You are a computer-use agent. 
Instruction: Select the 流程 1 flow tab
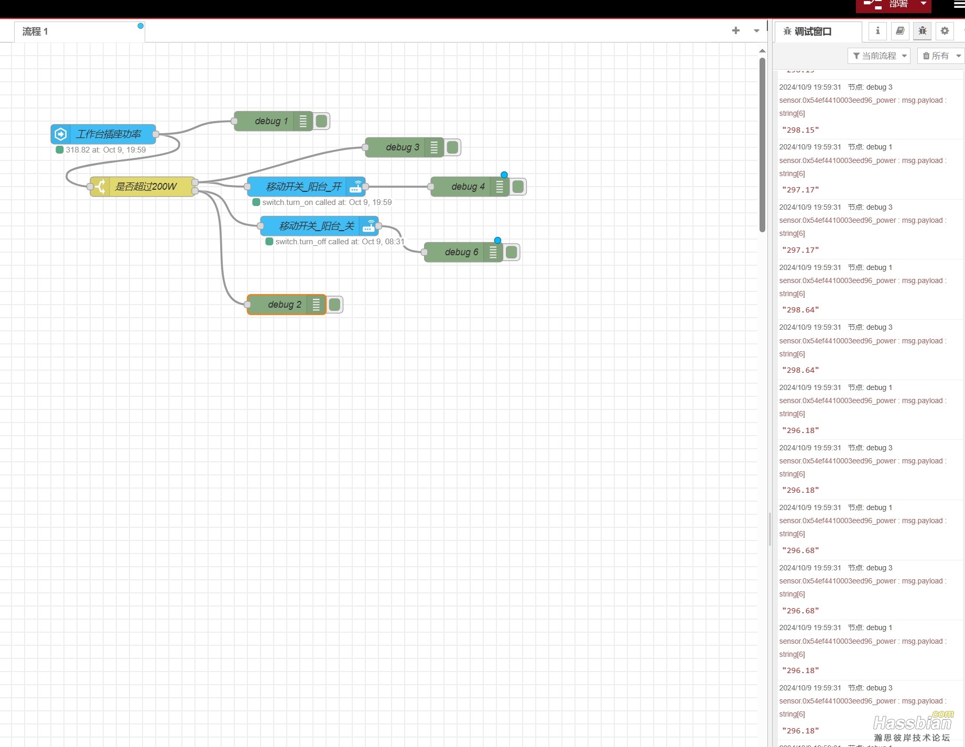click(79, 31)
